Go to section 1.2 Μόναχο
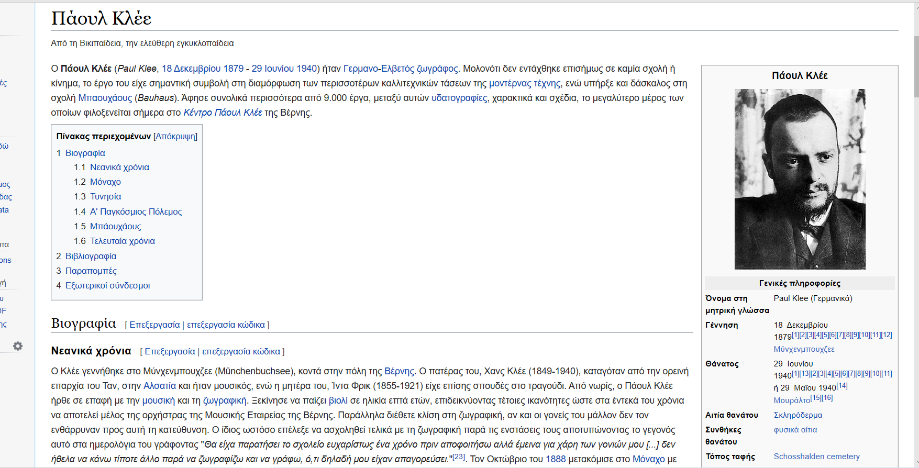The width and height of the screenshot is (919, 468). (x=105, y=182)
